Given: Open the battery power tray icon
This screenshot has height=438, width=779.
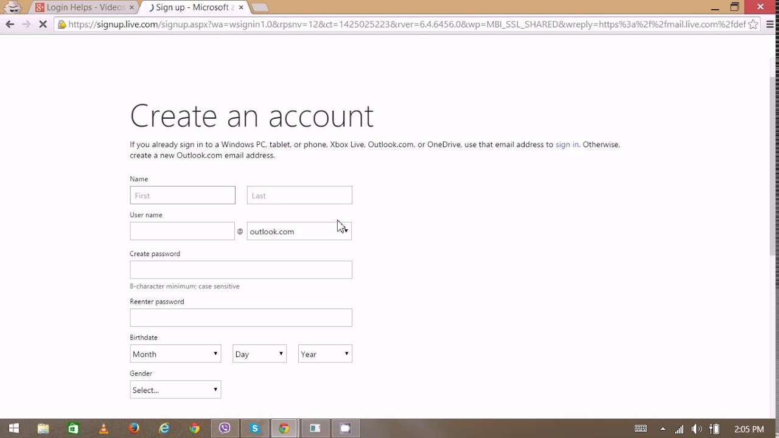Looking at the screenshot, I should tap(715, 429).
